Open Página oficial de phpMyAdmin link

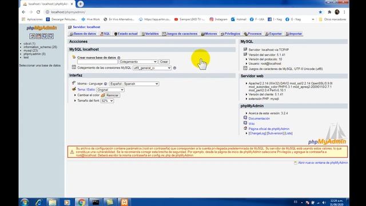[269, 129]
